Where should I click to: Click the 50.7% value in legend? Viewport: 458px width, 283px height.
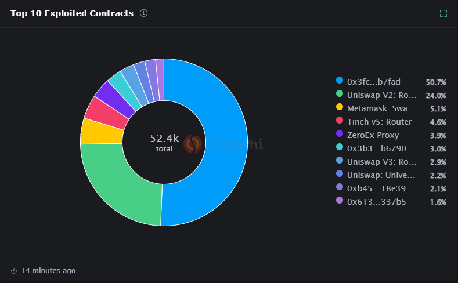(436, 82)
